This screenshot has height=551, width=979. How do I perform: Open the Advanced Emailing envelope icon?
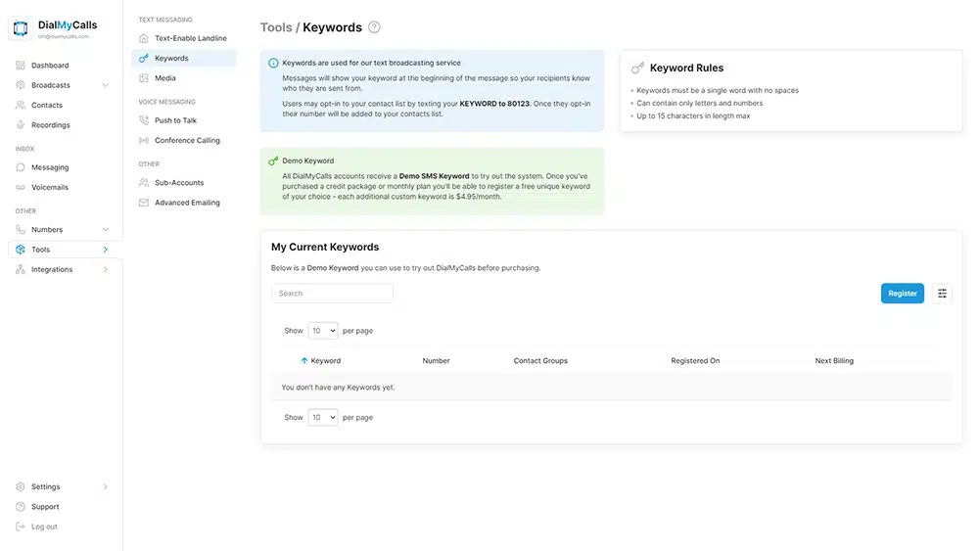tap(144, 203)
